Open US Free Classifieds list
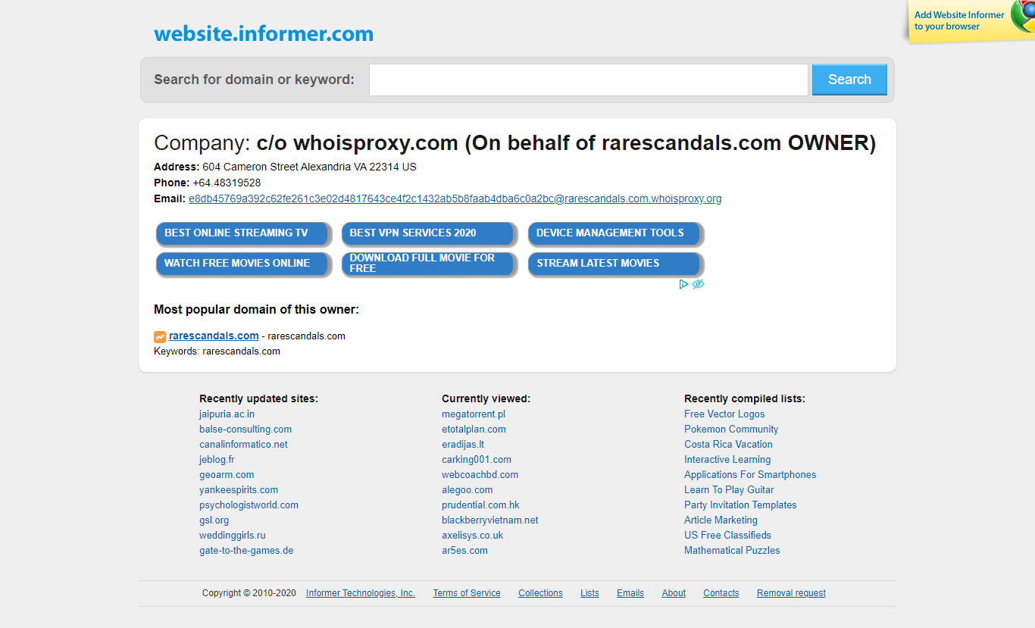The height and width of the screenshot is (628, 1035). pyautogui.click(x=727, y=536)
